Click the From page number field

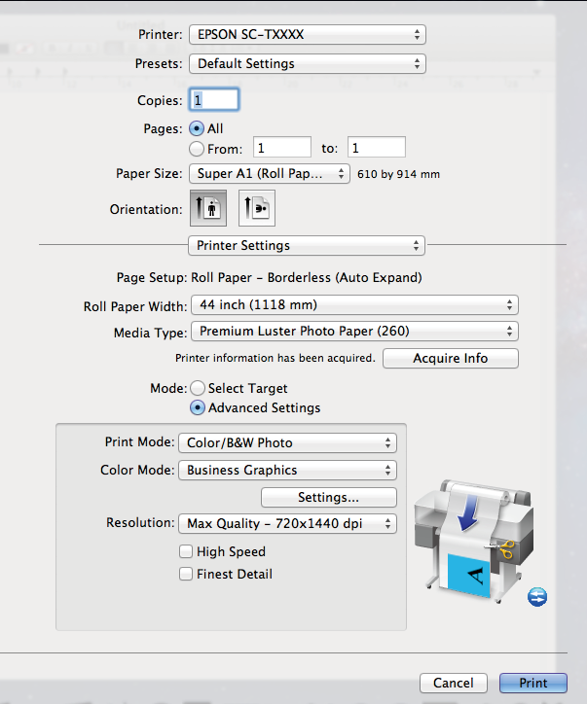(x=282, y=147)
